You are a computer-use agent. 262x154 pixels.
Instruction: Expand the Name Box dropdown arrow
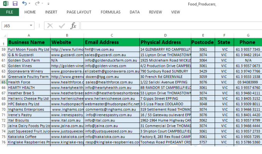tap(31, 25)
